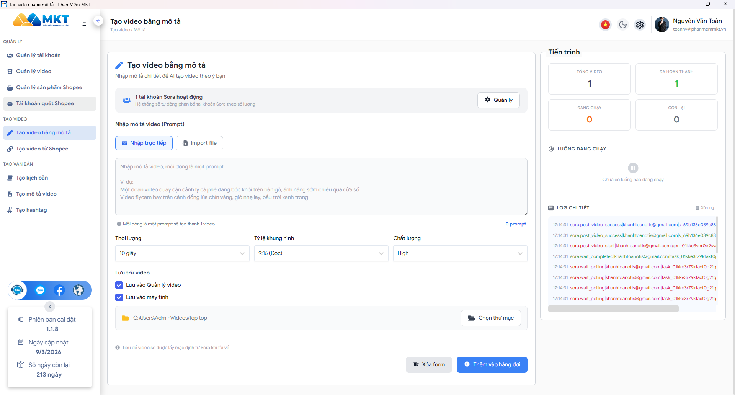Viewport: 735px width, 395px height.
Task: Uncheck Lưu vào máy tính checkbox
Action: click(x=119, y=297)
